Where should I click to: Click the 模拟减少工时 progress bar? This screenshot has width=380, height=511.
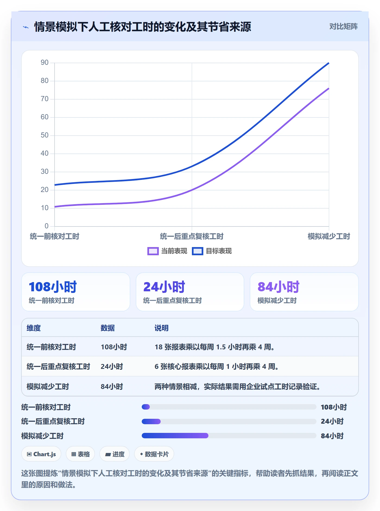(x=229, y=436)
